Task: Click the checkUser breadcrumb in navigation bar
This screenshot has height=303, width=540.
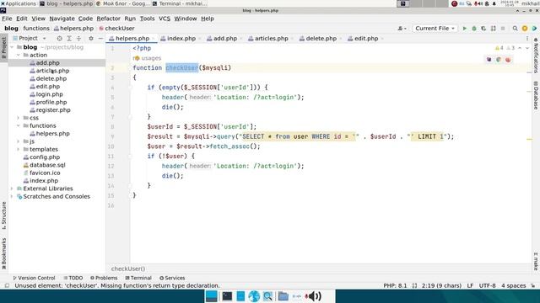Action: click(116, 29)
